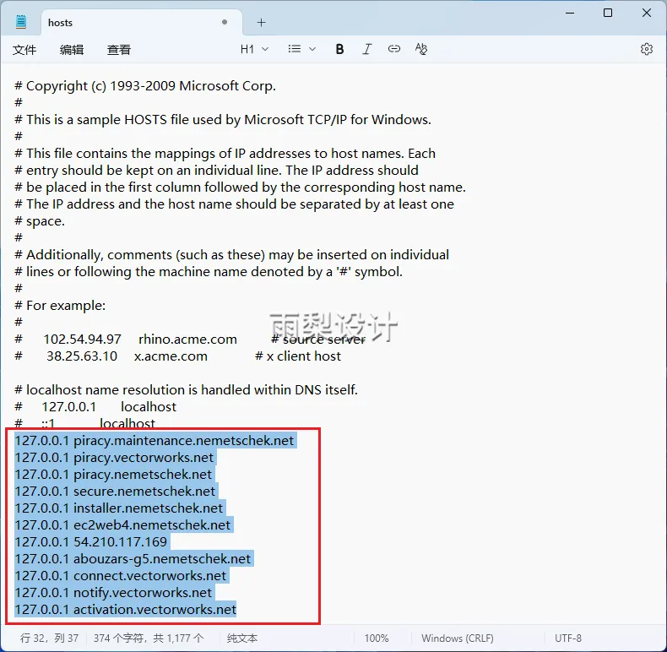Image resolution: width=667 pixels, height=652 pixels.
Task: Click the 'piracy.nemetschek.net' line
Action: 113,475
